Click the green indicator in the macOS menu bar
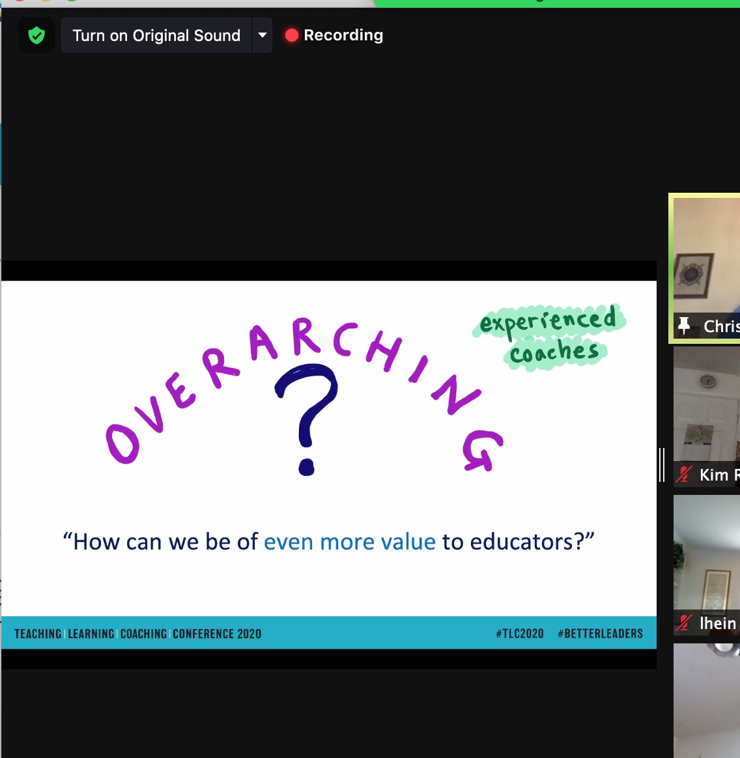740x758 pixels. (x=554, y=3)
